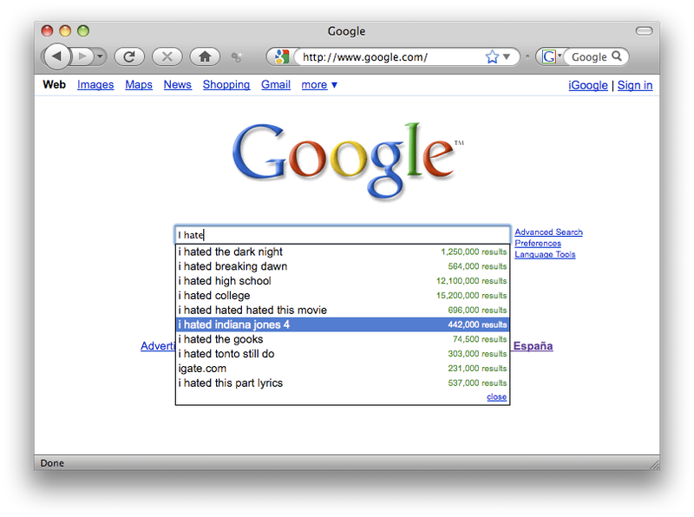This screenshot has width=694, height=517.
Task: Open the search engine chooser G icon
Action: 550,56
